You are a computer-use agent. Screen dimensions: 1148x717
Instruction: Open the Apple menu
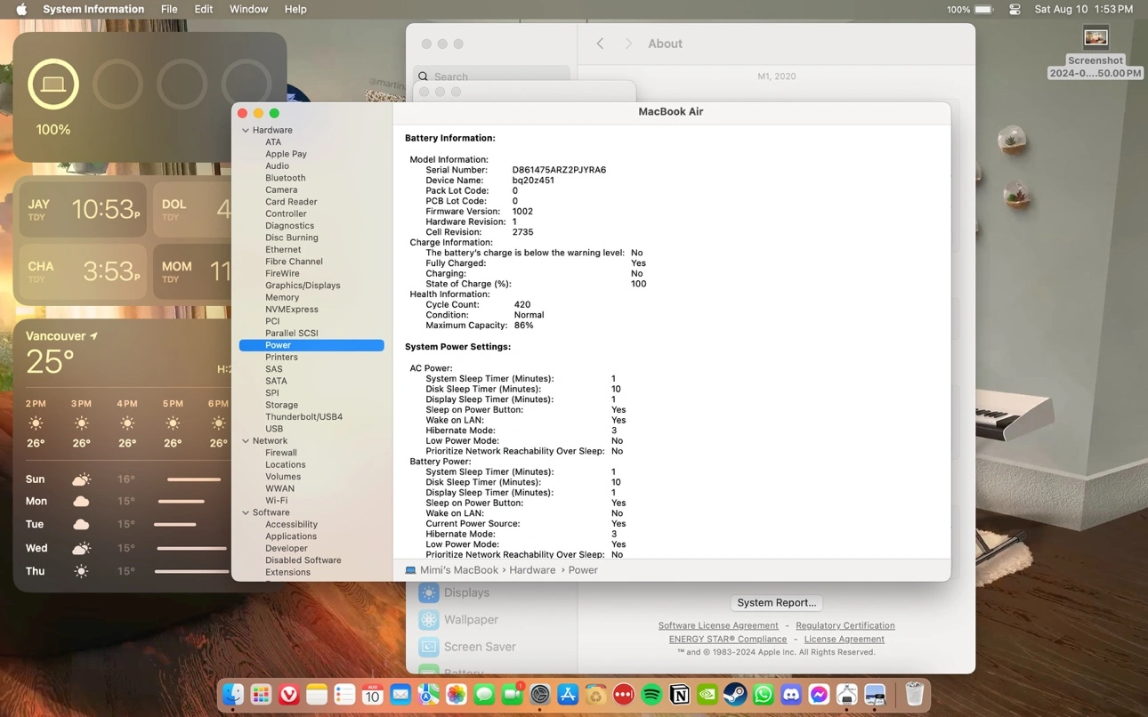click(21, 9)
